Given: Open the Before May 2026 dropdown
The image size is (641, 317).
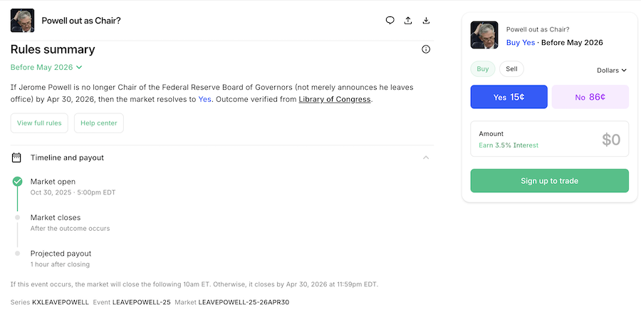Looking at the screenshot, I should (46, 67).
